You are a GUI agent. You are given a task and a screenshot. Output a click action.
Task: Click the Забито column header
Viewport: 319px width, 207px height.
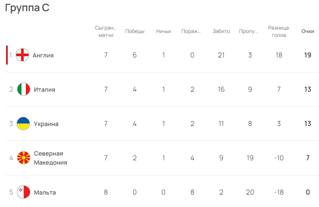click(x=221, y=31)
